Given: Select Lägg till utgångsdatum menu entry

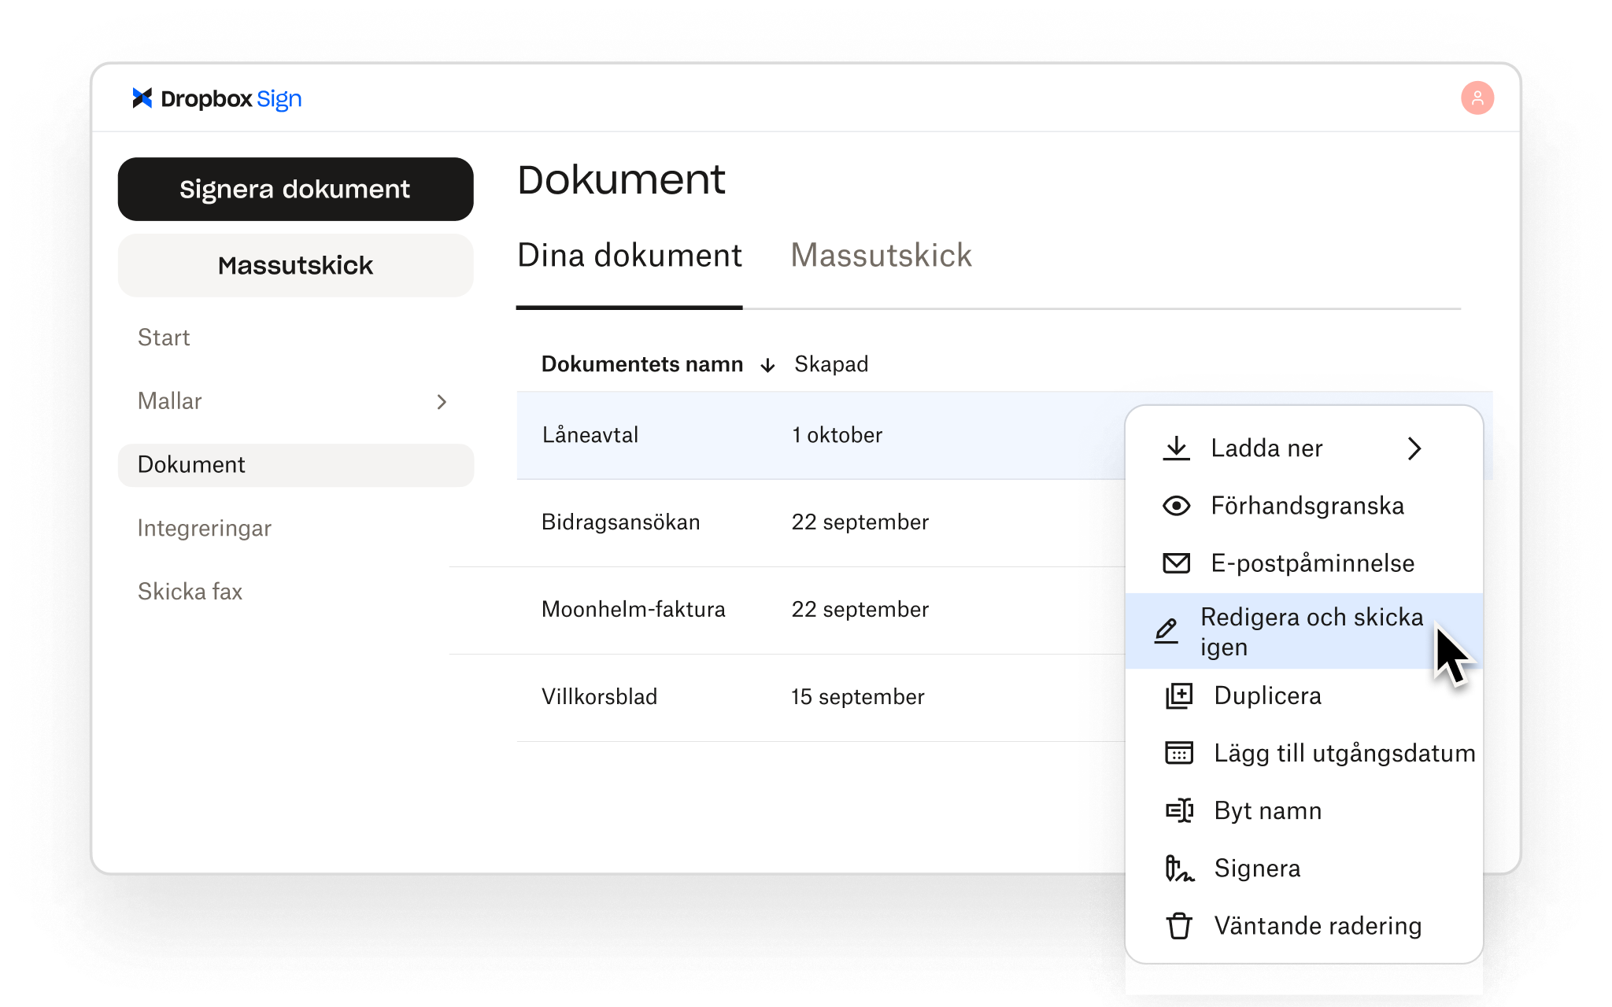Looking at the screenshot, I should point(1304,753).
